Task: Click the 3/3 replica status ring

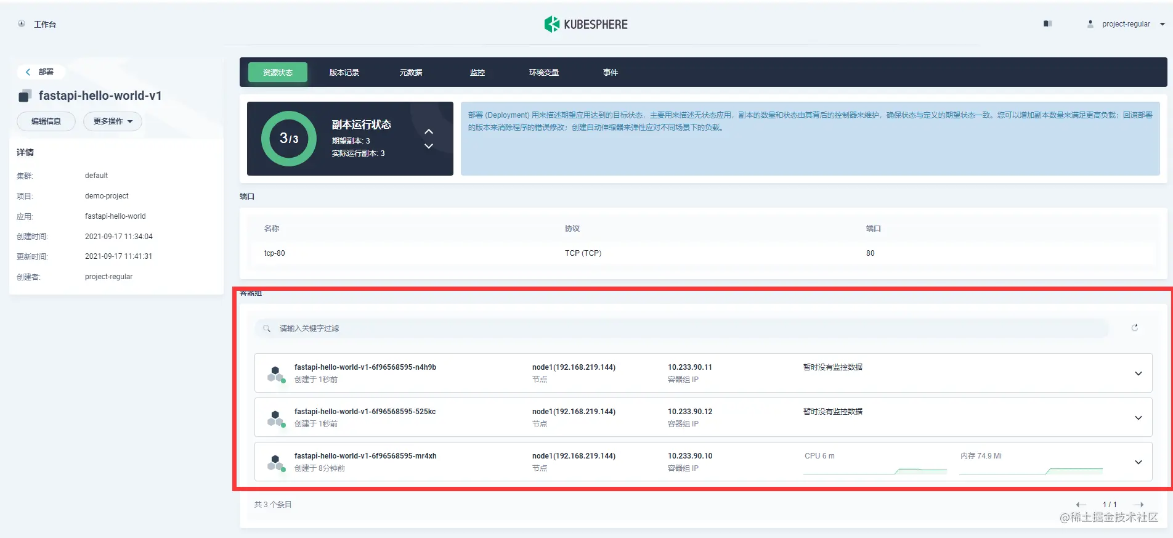Action: 289,139
